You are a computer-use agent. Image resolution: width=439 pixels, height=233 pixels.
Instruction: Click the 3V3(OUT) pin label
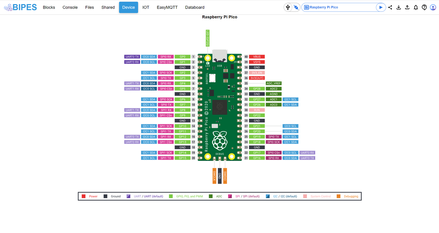[x=257, y=78]
